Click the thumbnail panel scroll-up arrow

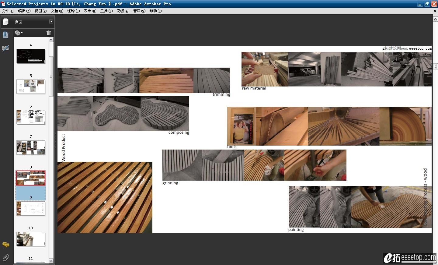(x=51, y=40)
